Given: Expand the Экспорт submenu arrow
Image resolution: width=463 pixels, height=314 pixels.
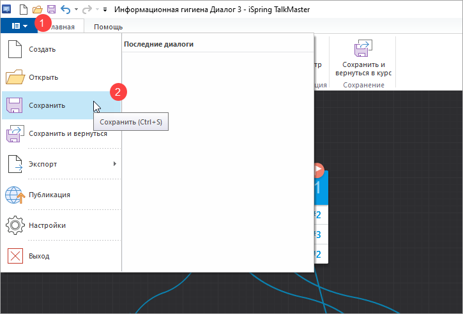Looking at the screenshot, I should click(115, 164).
